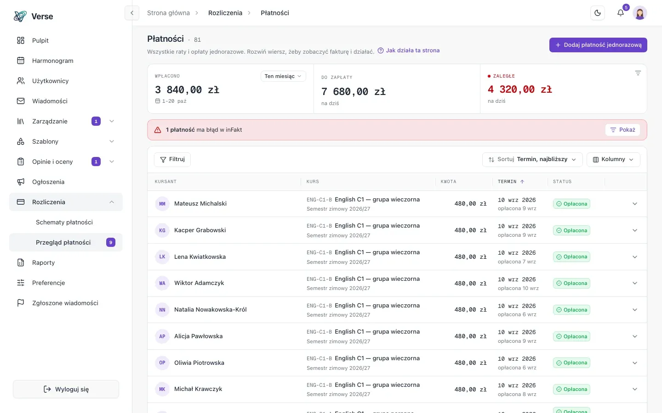This screenshot has width=662, height=413.
Task: Open Pulpit in the sidebar
Action: (x=66, y=40)
